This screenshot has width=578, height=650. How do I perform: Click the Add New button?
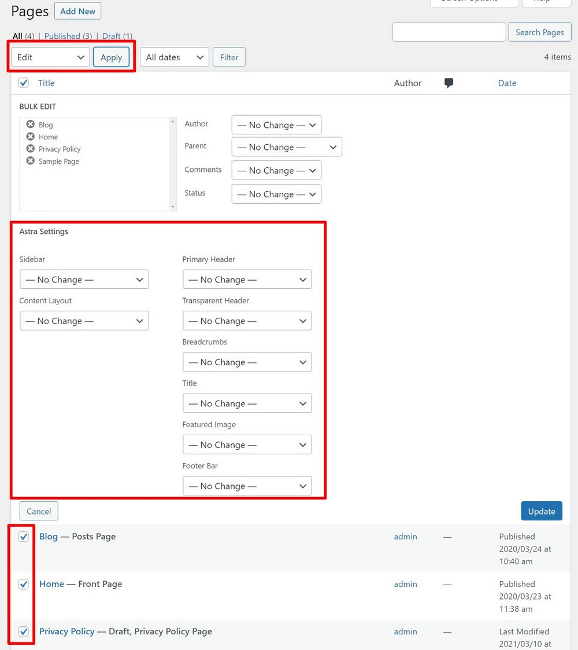click(78, 11)
